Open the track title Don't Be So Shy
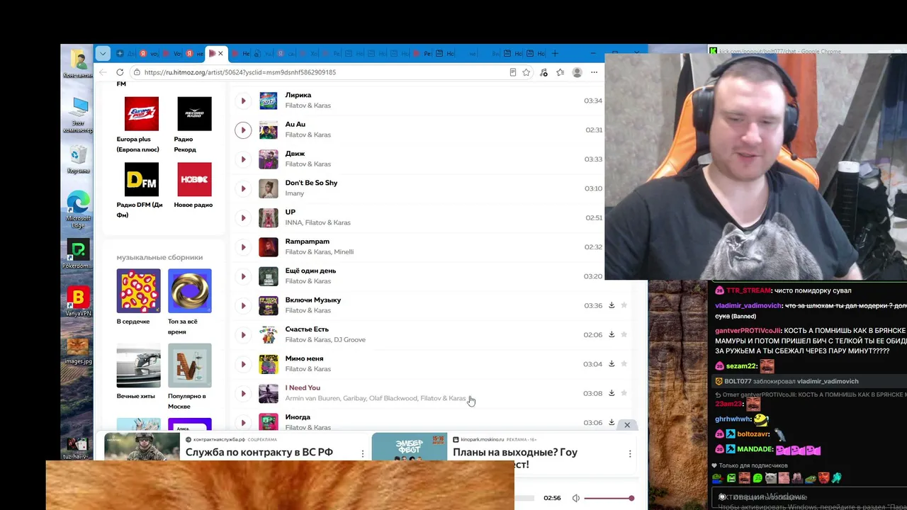 tap(311, 183)
